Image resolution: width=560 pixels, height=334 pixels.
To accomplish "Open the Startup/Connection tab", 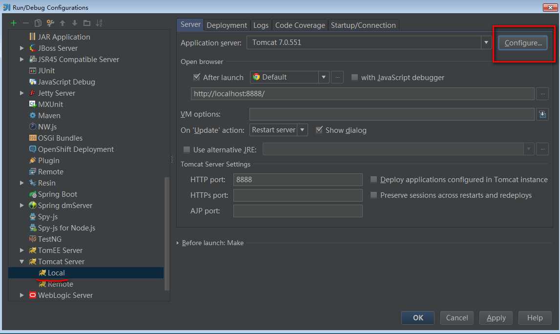I will (363, 25).
